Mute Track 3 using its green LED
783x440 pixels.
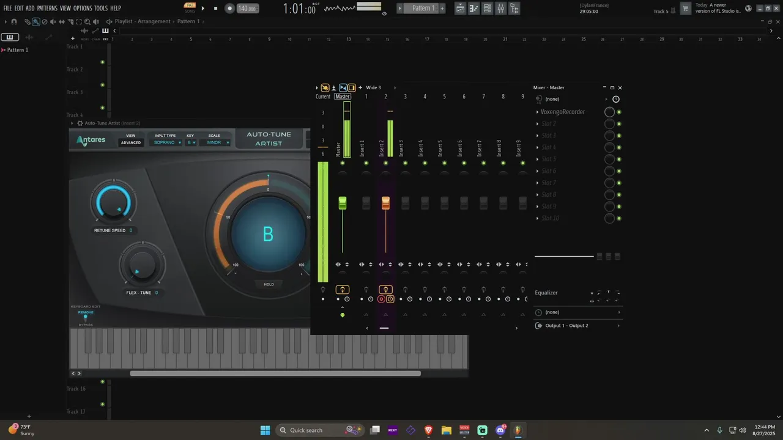(102, 108)
